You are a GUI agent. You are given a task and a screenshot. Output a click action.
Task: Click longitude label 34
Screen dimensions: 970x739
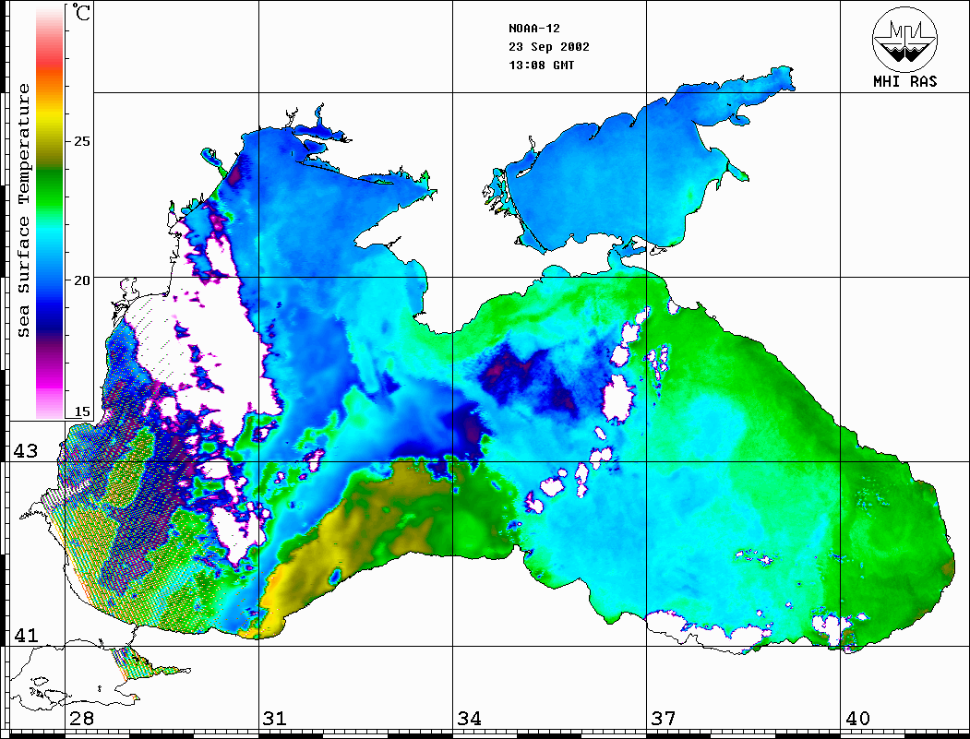pyautogui.click(x=470, y=718)
